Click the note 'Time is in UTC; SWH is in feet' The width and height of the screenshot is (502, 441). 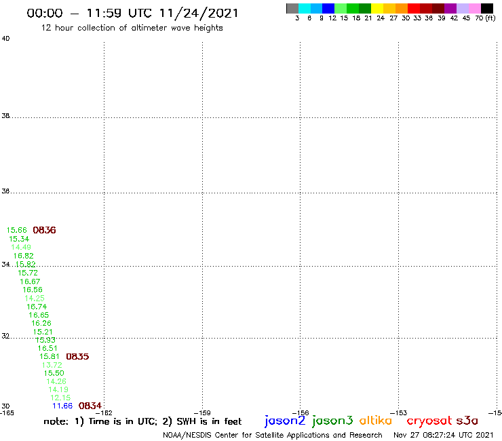point(142,421)
